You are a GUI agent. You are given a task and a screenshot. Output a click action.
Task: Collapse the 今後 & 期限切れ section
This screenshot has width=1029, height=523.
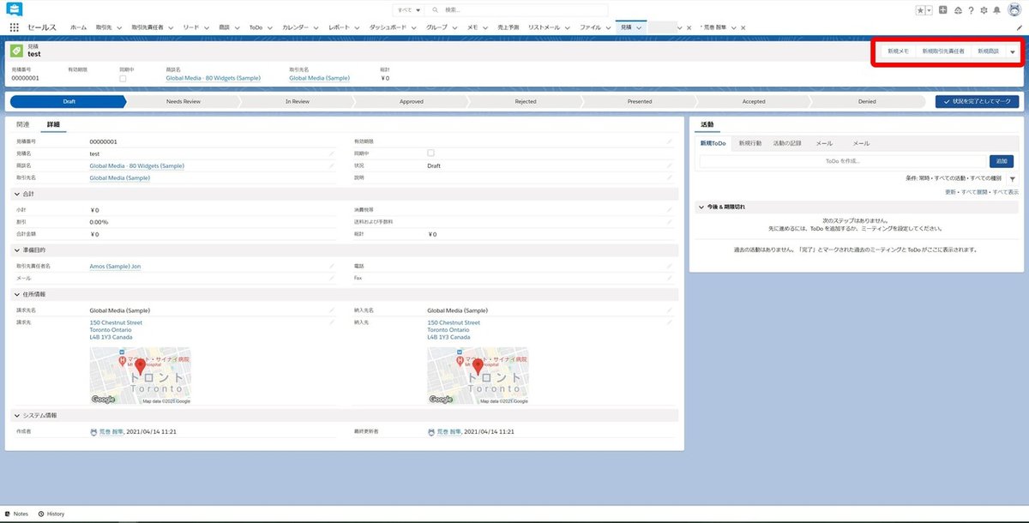coord(701,207)
